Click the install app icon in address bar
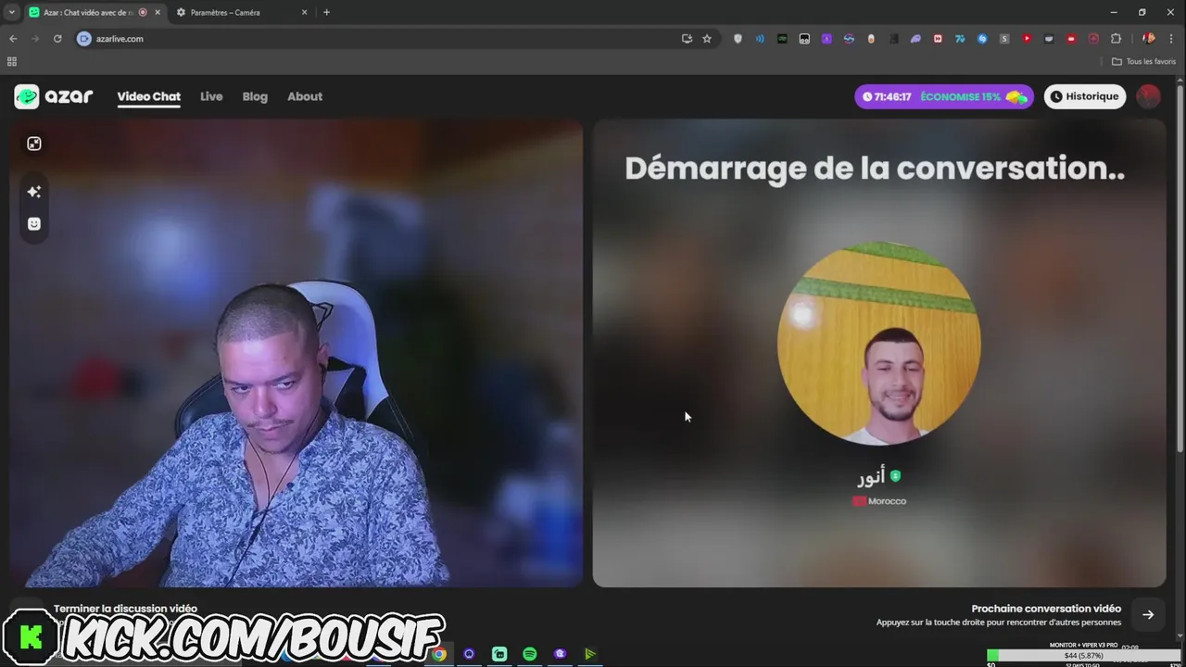 tap(687, 39)
